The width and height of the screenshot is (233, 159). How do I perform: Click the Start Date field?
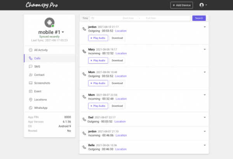(x=128, y=18)
